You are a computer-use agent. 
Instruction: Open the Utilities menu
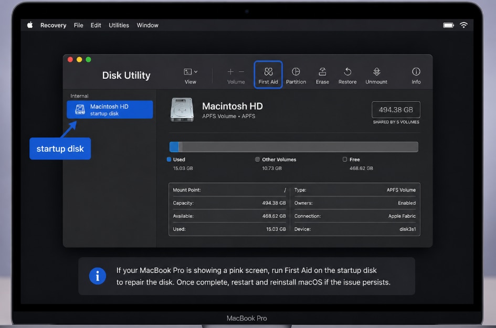coord(119,25)
